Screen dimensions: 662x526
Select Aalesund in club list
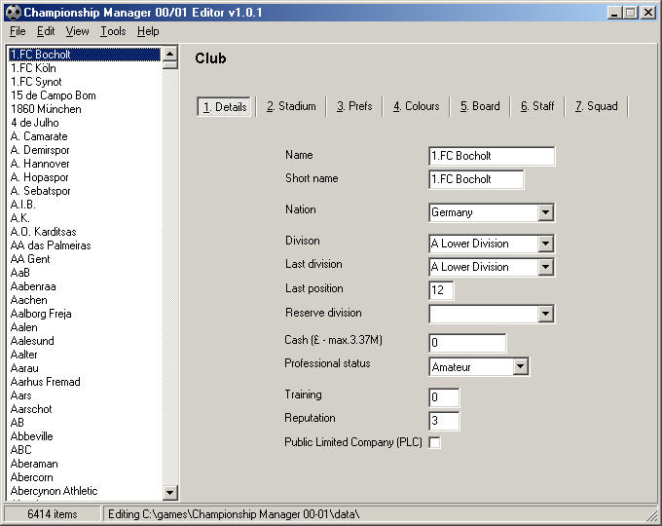(85, 341)
